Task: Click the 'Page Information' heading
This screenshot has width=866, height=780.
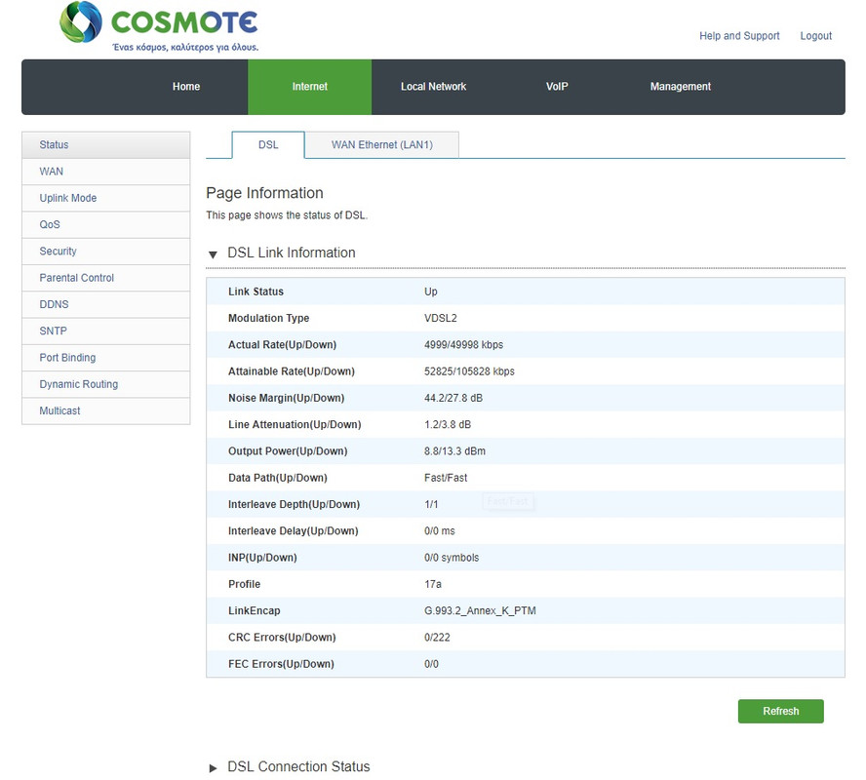Action: click(x=264, y=193)
